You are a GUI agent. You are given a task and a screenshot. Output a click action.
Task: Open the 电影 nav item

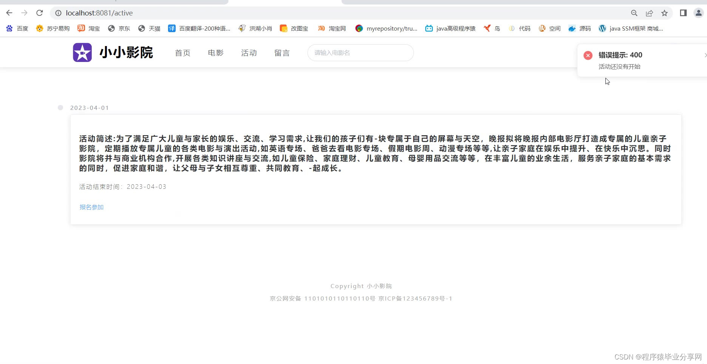(x=216, y=53)
